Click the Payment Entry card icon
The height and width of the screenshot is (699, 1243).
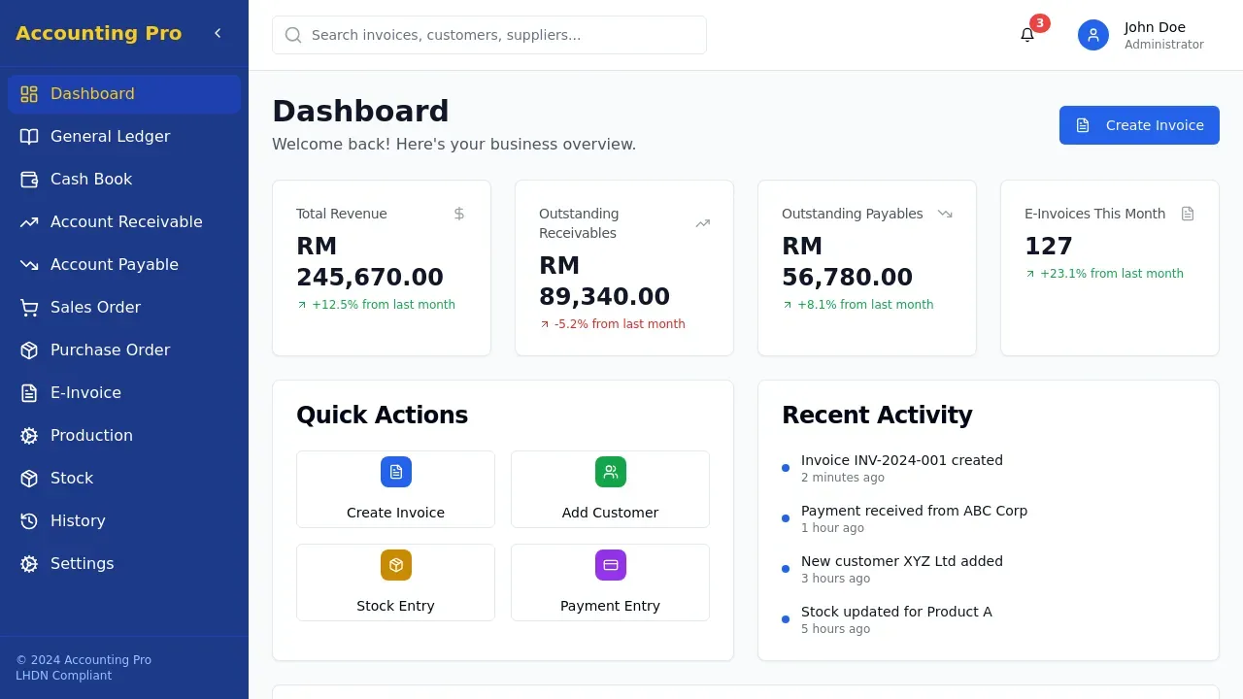tap(610, 565)
